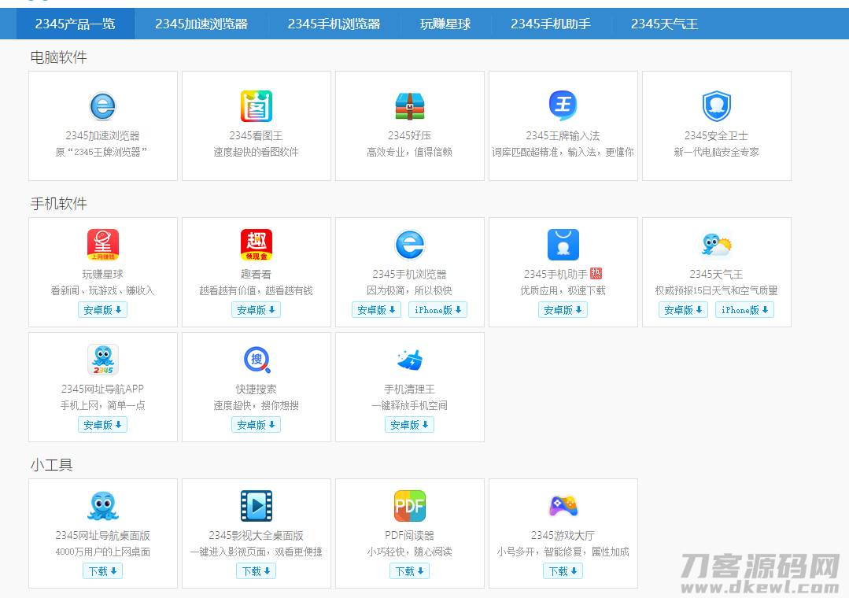Click the 2345天气王 weather icon
The image size is (849, 598).
click(x=716, y=245)
